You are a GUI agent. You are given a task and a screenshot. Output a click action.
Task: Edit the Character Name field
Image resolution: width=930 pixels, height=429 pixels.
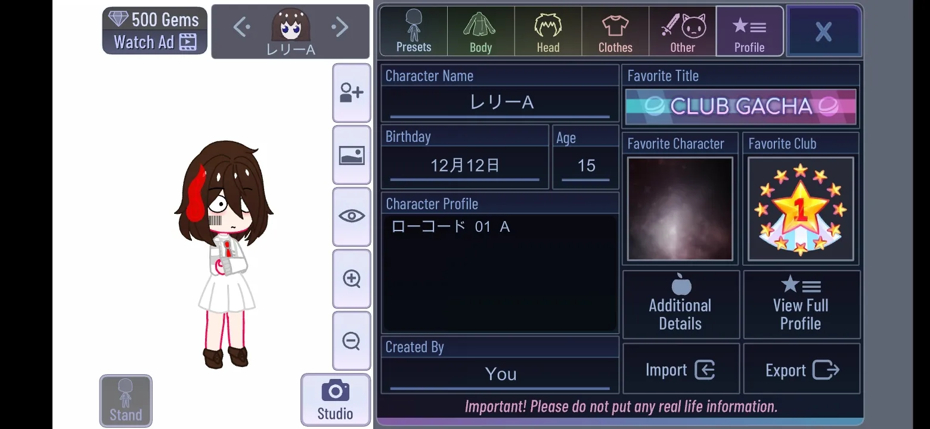click(500, 102)
